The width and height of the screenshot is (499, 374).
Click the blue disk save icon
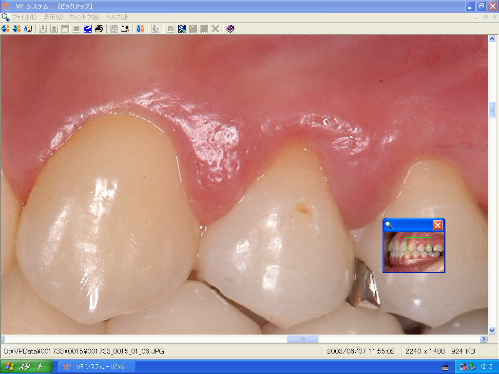point(88,29)
